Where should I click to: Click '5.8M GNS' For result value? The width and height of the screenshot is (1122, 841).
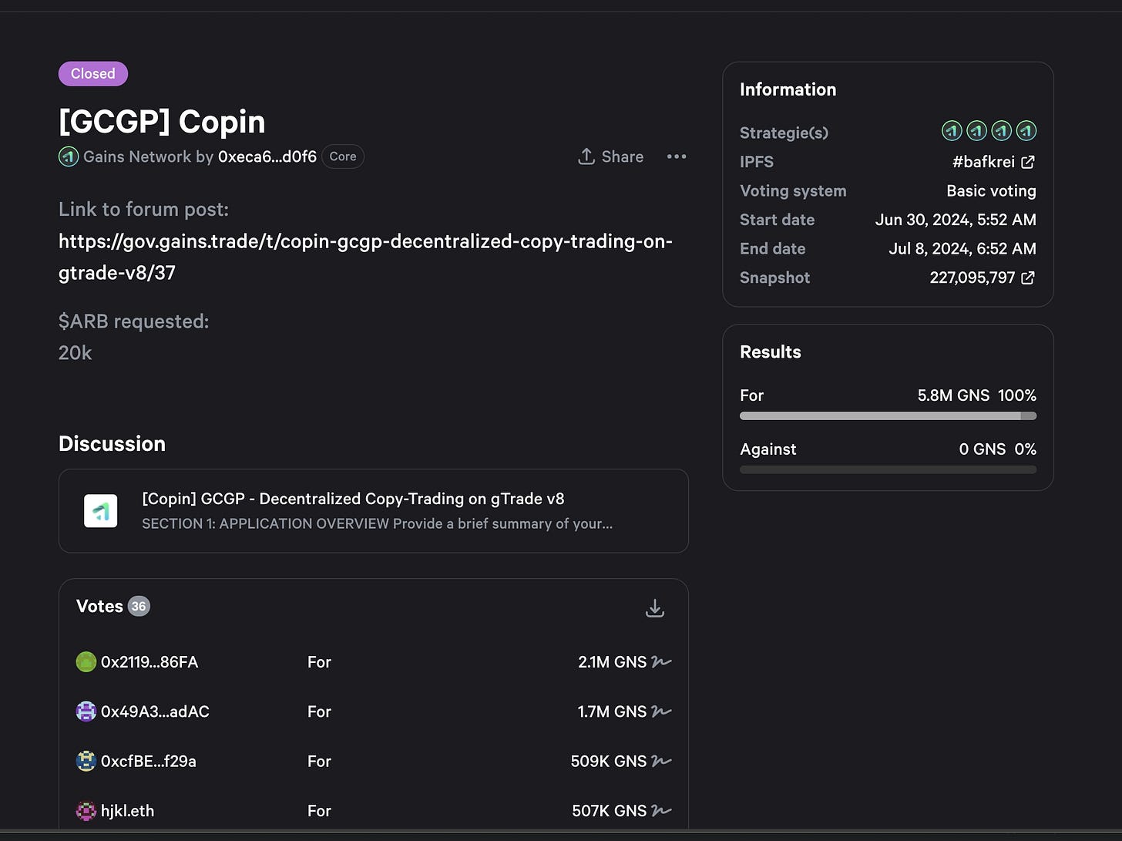tap(953, 395)
